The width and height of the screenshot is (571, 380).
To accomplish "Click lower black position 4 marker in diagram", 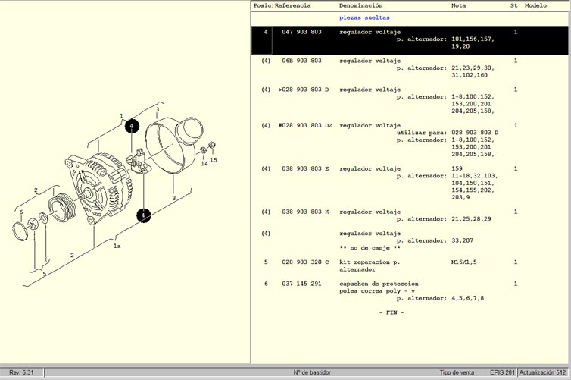I will pos(143,215).
